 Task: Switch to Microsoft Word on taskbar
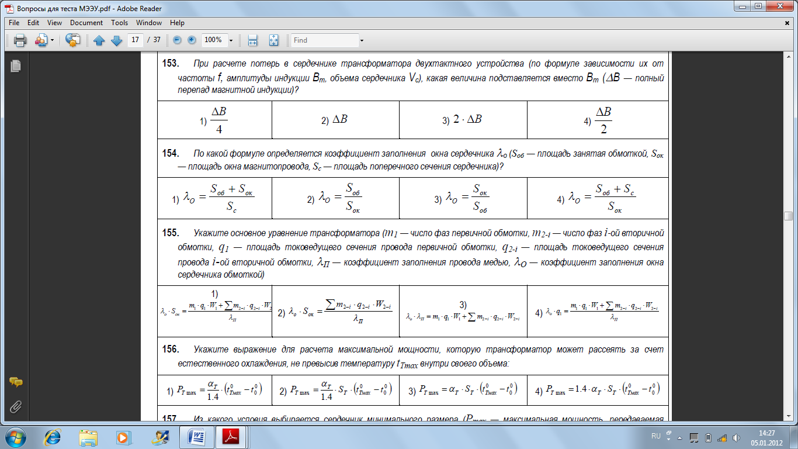[x=197, y=437]
